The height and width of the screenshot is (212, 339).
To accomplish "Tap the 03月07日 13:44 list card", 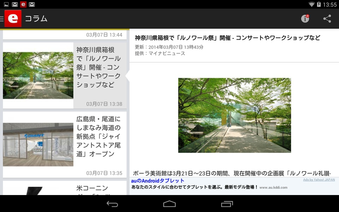I will (x=65, y=35).
